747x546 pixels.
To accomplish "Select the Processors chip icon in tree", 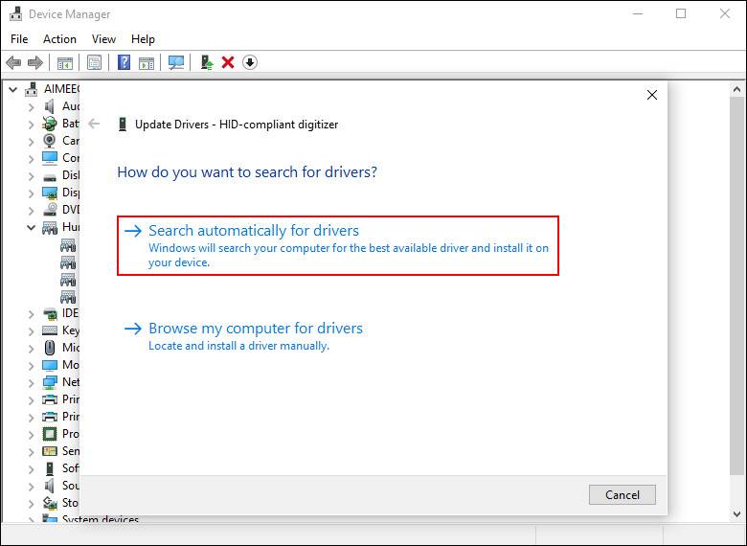I will coord(50,434).
